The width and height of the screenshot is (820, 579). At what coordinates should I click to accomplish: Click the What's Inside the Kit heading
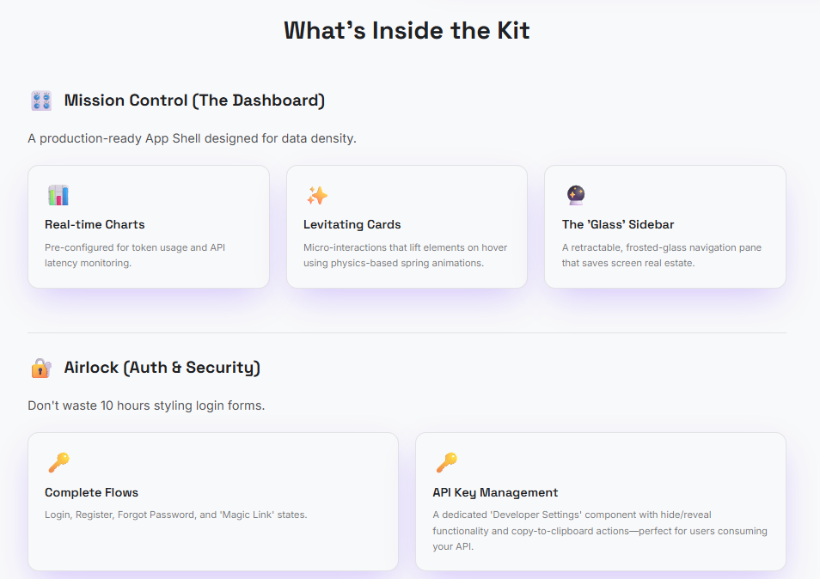pyautogui.click(x=407, y=30)
